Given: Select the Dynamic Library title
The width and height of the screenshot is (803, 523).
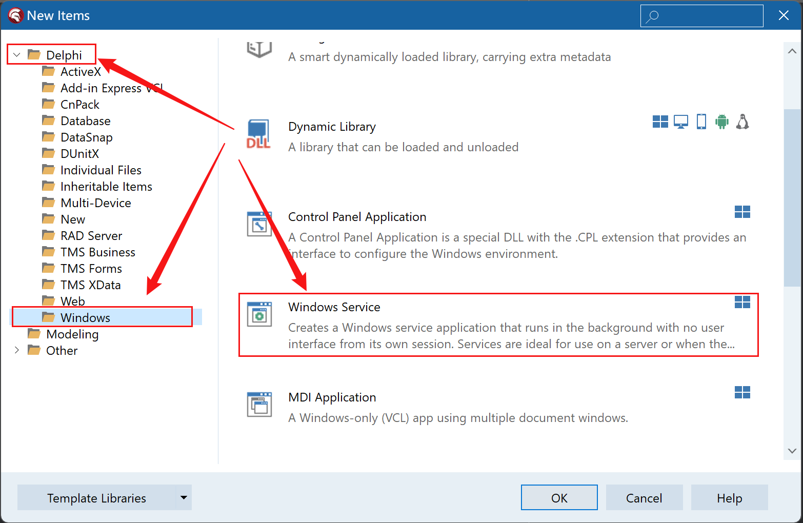Looking at the screenshot, I should click(332, 127).
